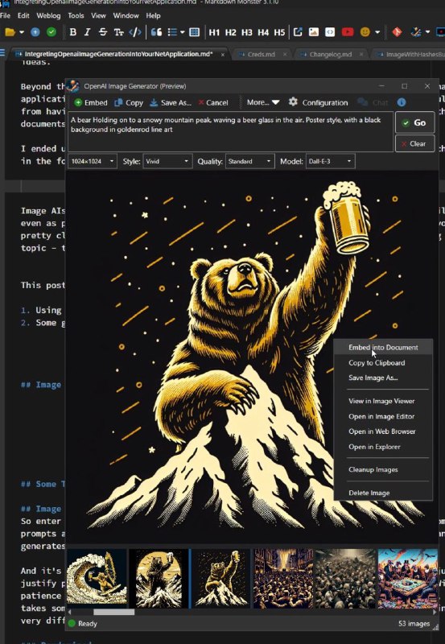Image resolution: width=445 pixels, height=644 pixels.
Task: Click the Clear button beside the prompt
Action: [x=414, y=144]
